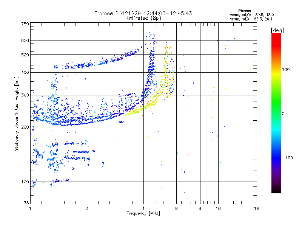Click the "[deg]" colorbar unit label

coord(277,30)
